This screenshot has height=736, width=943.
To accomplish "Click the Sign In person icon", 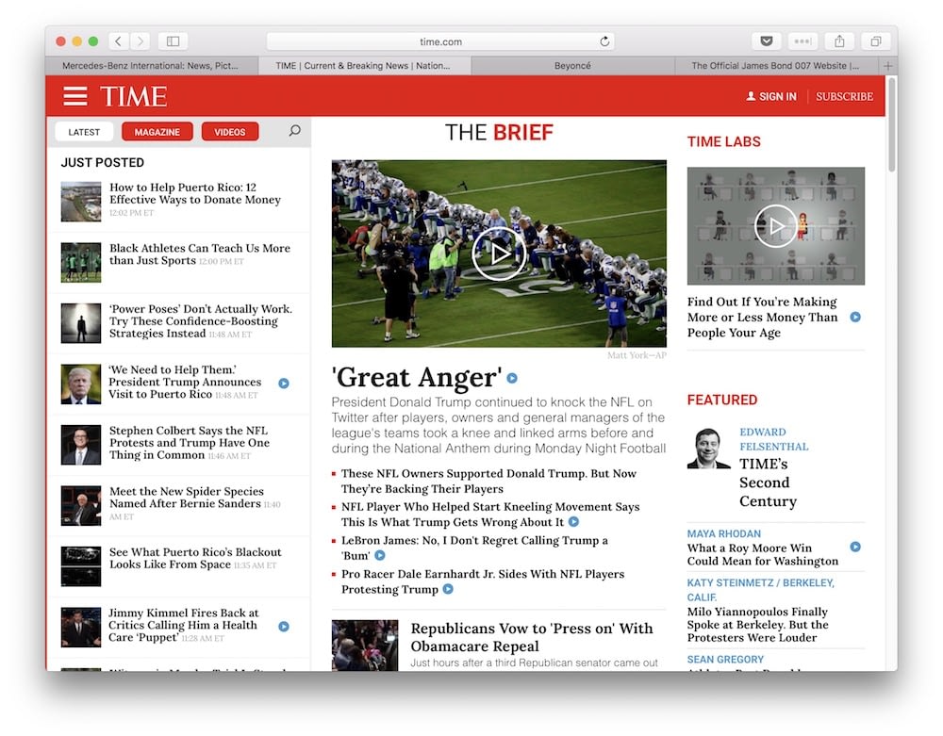I will [751, 96].
